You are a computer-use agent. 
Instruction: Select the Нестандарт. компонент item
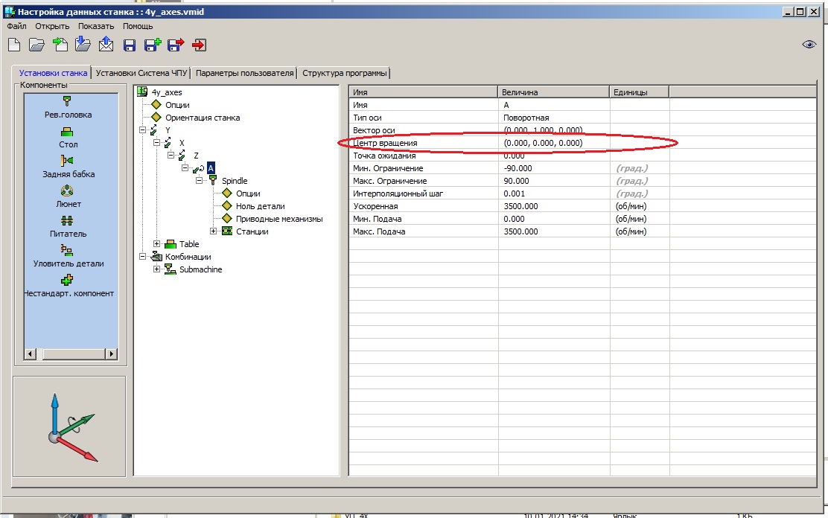point(69,287)
